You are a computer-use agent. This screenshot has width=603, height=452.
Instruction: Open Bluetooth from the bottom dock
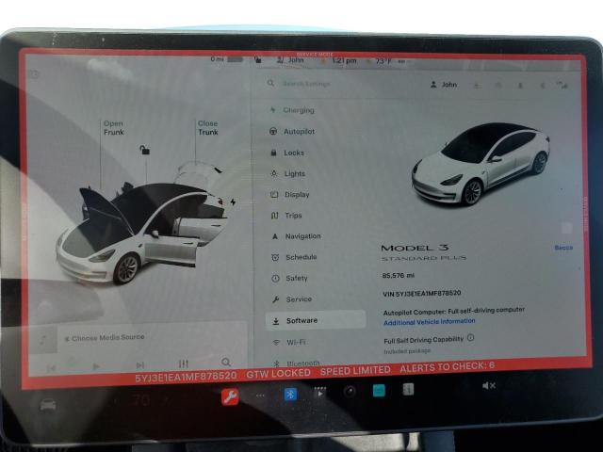pyautogui.click(x=290, y=395)
